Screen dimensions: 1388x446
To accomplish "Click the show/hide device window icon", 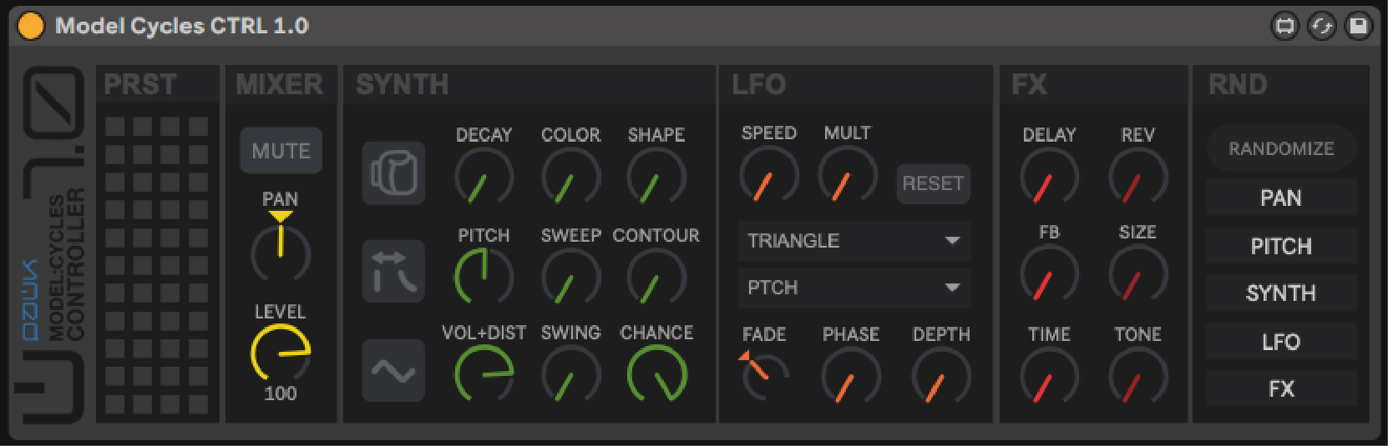I will (1285, 26).
